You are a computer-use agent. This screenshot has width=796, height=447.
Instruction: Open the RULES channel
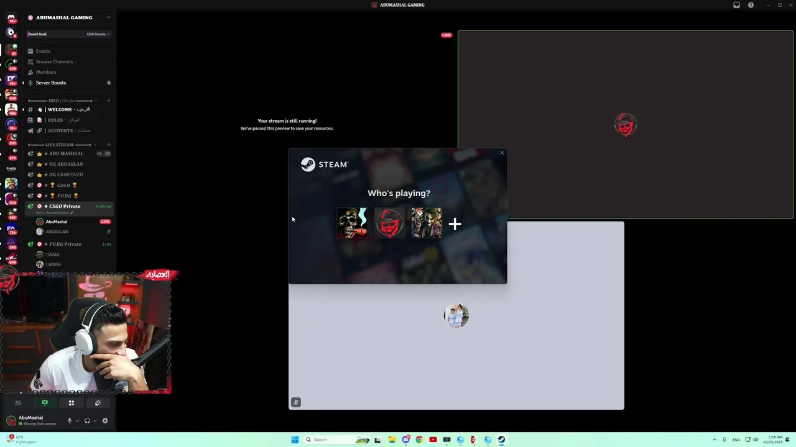69,120
